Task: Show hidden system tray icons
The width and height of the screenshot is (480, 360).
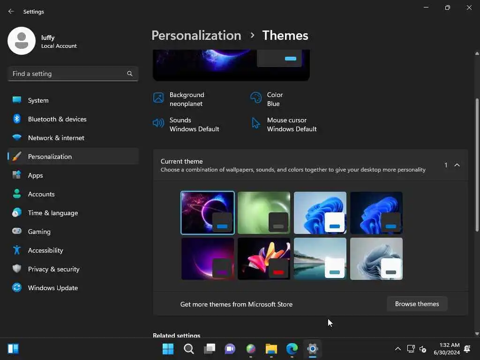Action: [x=397, y=349]
